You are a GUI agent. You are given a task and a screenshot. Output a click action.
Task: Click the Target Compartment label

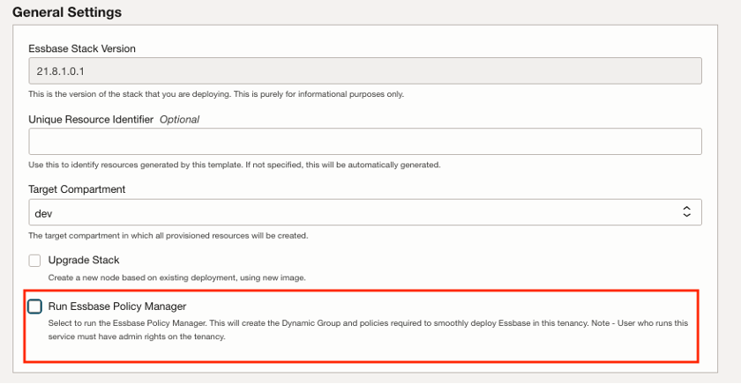pos(77,189)
